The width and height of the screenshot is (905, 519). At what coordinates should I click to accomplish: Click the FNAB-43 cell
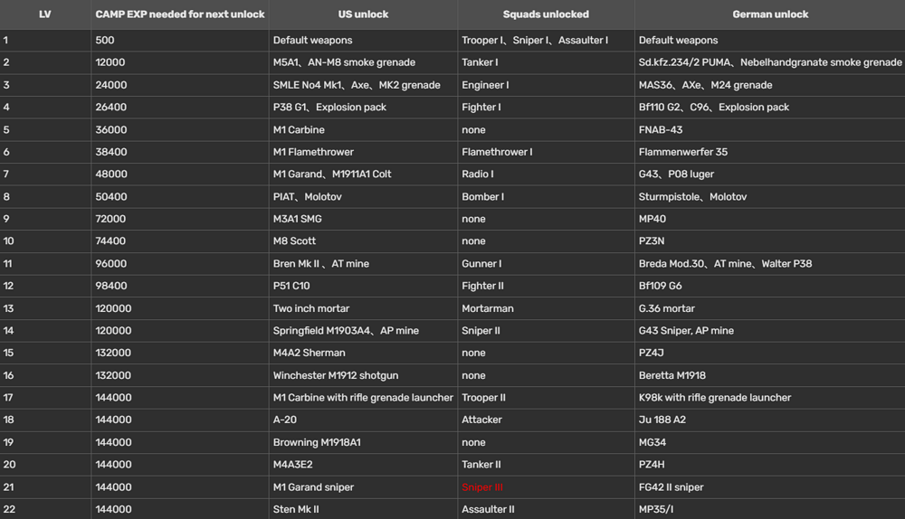[770, 130]
